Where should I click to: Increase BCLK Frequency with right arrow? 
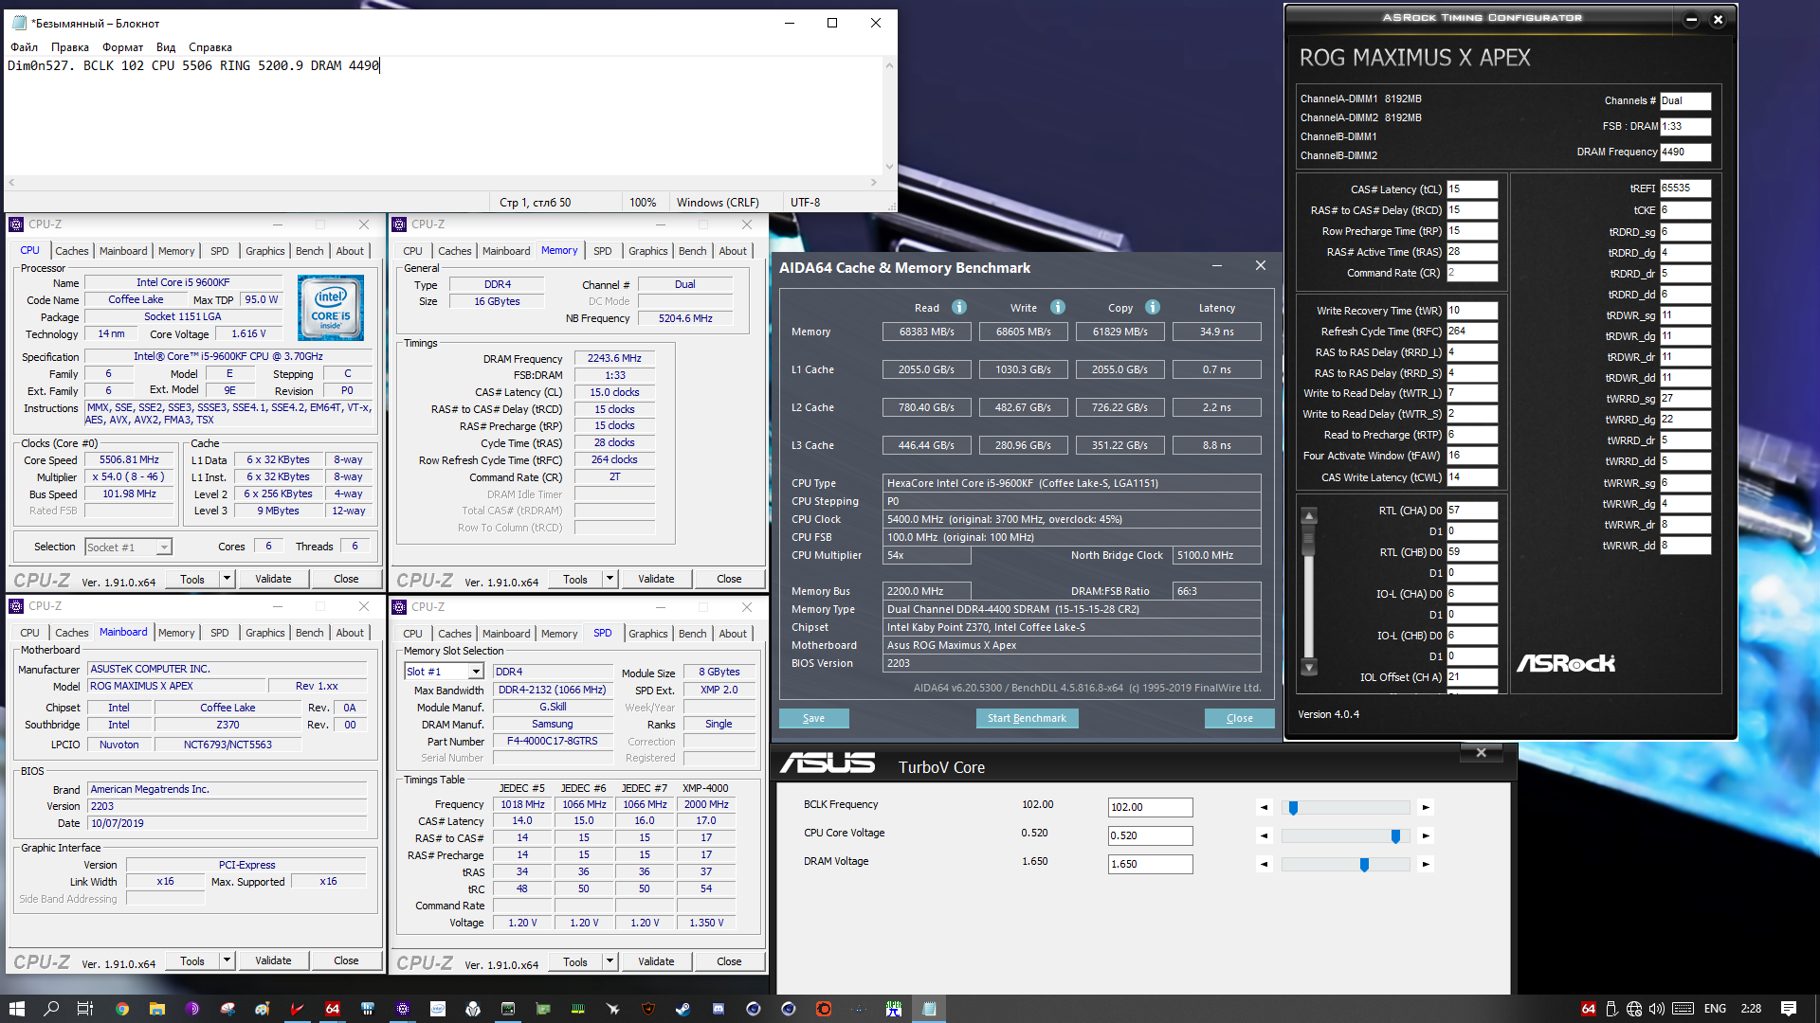(1426, 807)
